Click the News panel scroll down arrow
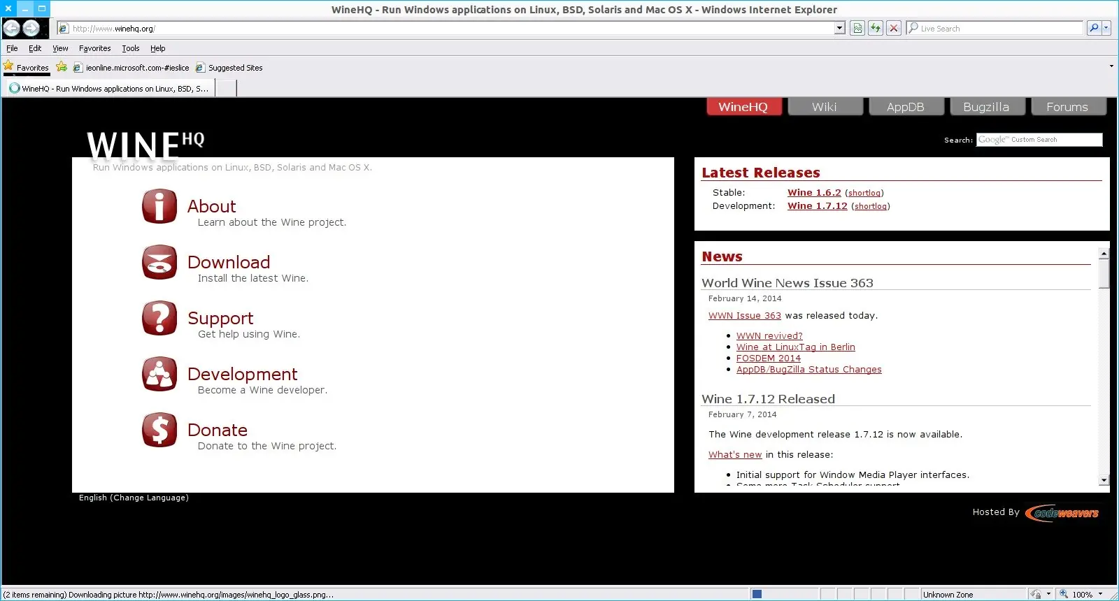1119x601 pixels. tap(1104, 480)
